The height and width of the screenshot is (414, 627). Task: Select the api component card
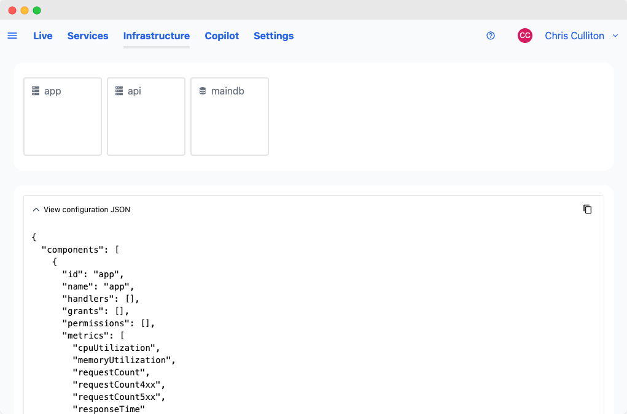pyautogui.click(x=146, y=117)
